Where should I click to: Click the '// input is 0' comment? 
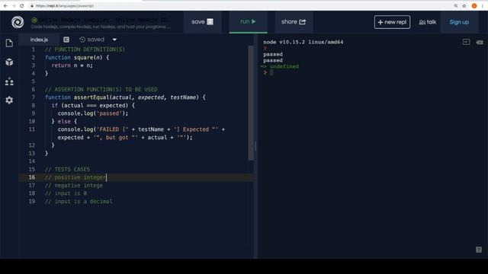66,193
